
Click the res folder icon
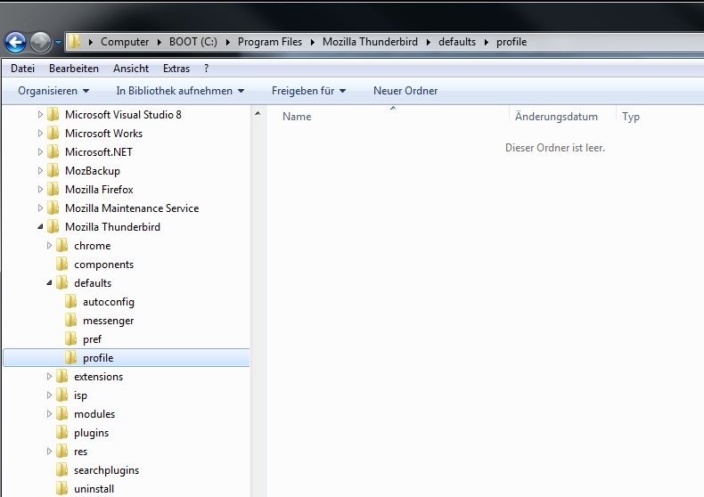tap(62, 452)
